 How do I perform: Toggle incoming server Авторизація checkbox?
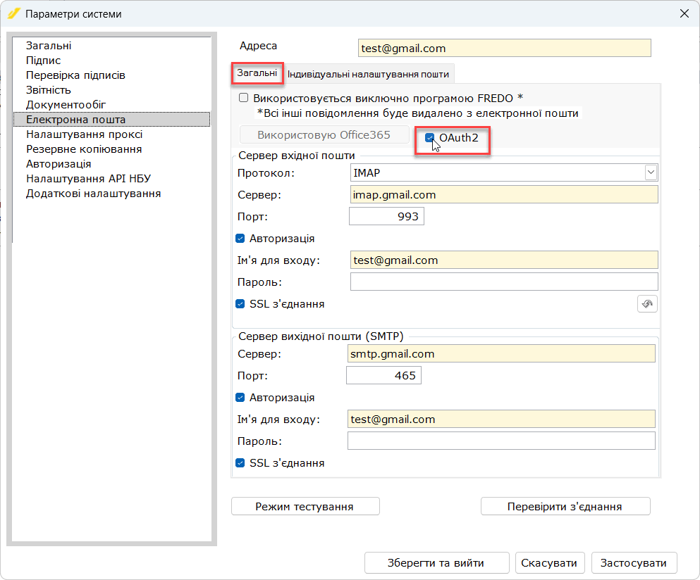[x=240, y=239]
